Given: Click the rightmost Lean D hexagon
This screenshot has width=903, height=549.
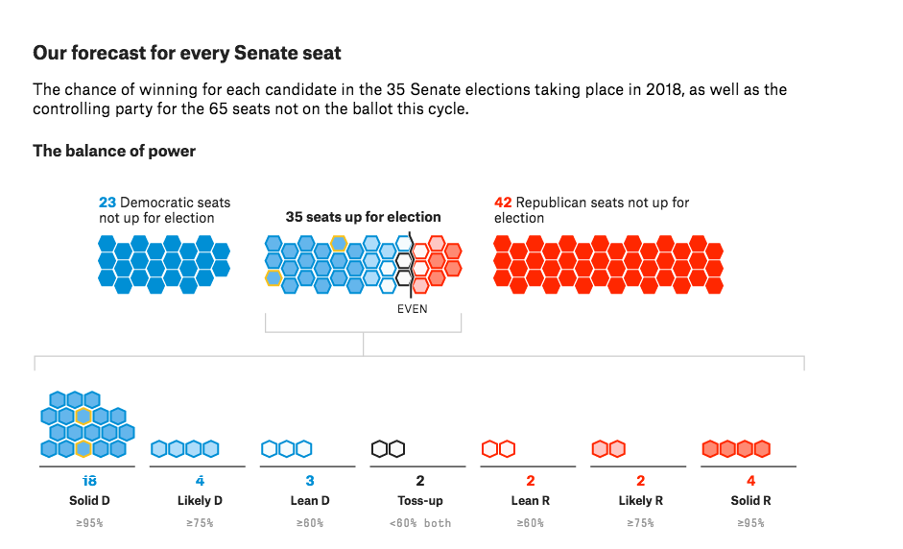Looking at the screenshot, I should [x=304, y=448].
